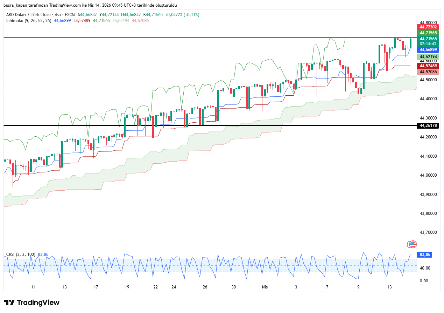
Task: Click the pink 44,57086 price axis tag
Action: 428,72
